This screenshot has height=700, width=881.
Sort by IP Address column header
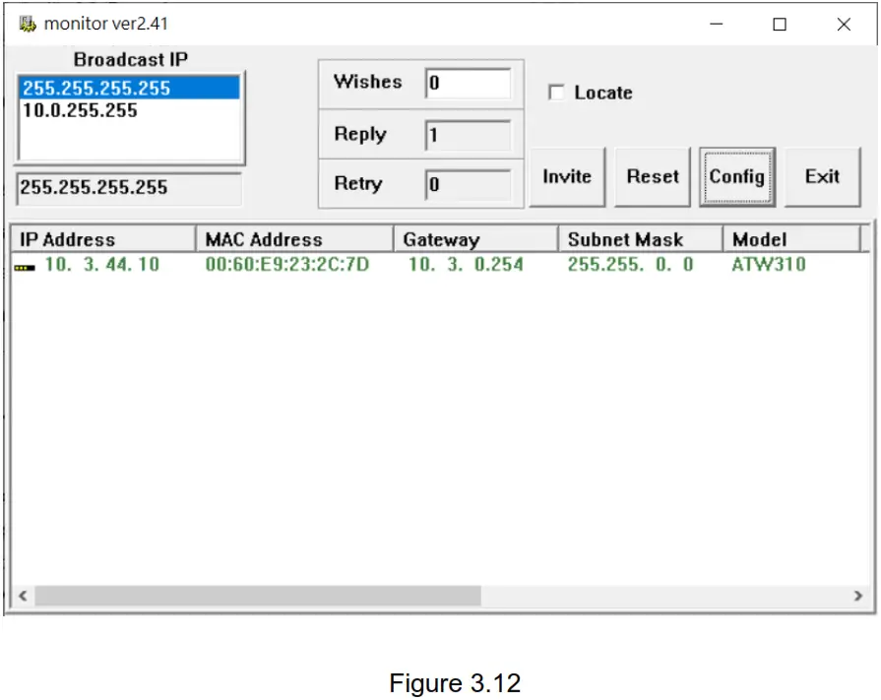tap(103, 239)
